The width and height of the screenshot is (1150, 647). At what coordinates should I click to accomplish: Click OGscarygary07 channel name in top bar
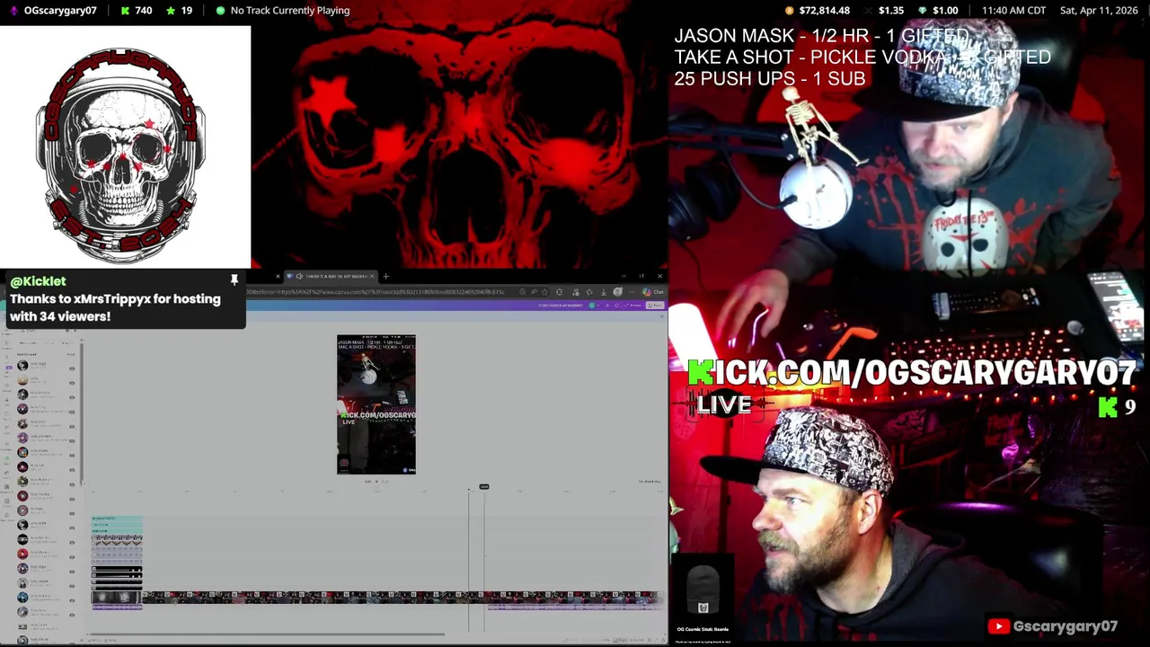pos(60,11)
